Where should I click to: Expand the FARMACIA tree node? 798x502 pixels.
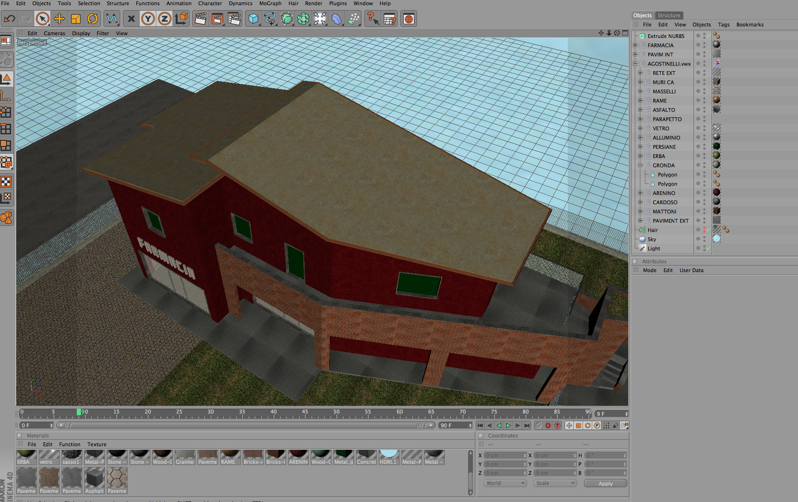tap(635, 45)
